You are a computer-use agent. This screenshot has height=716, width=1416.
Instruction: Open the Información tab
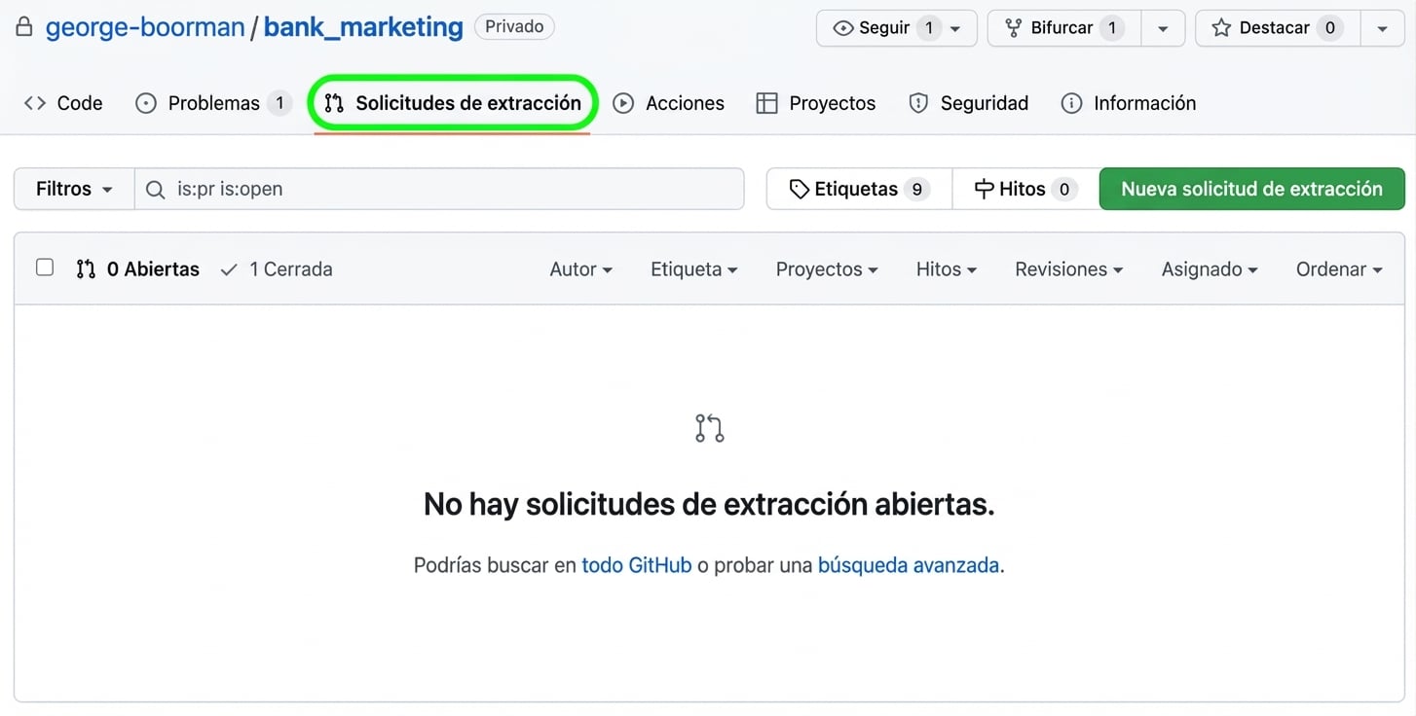1129,103
